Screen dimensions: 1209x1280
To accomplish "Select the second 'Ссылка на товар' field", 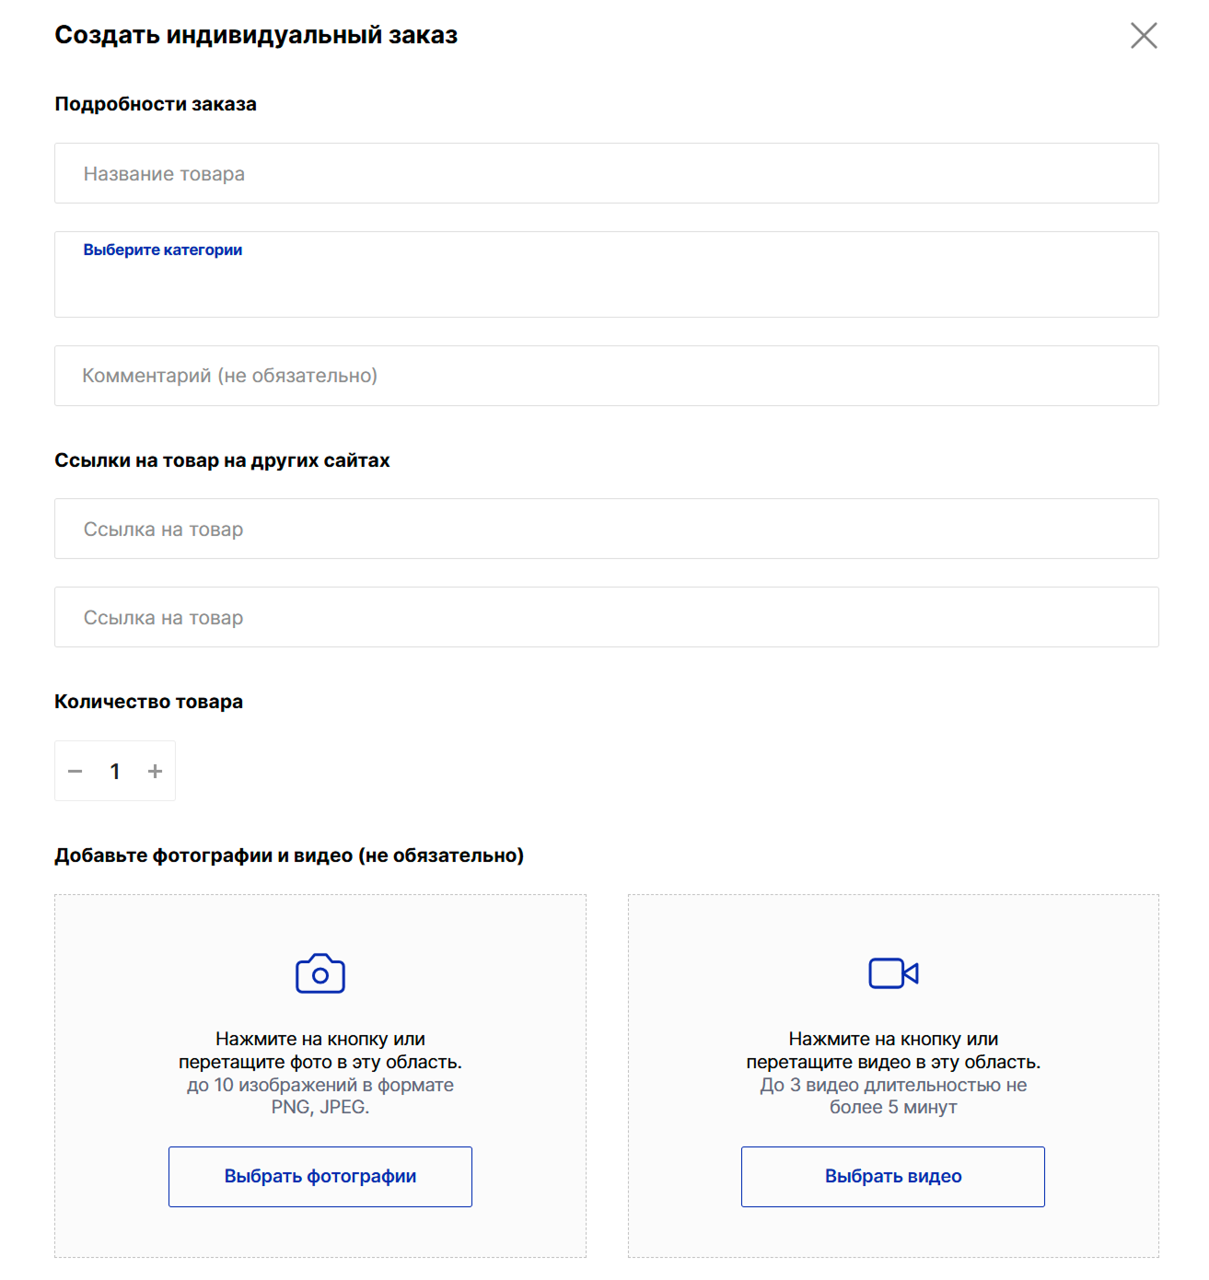I will 606,617.
